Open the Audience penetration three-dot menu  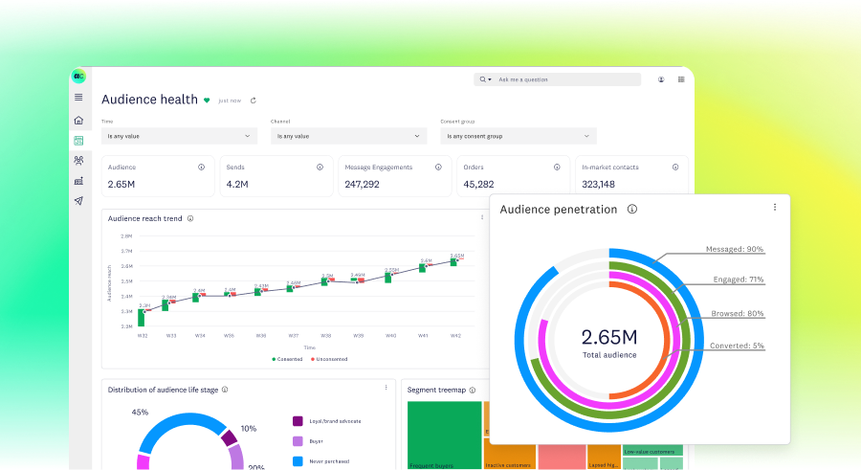(775, 208)
